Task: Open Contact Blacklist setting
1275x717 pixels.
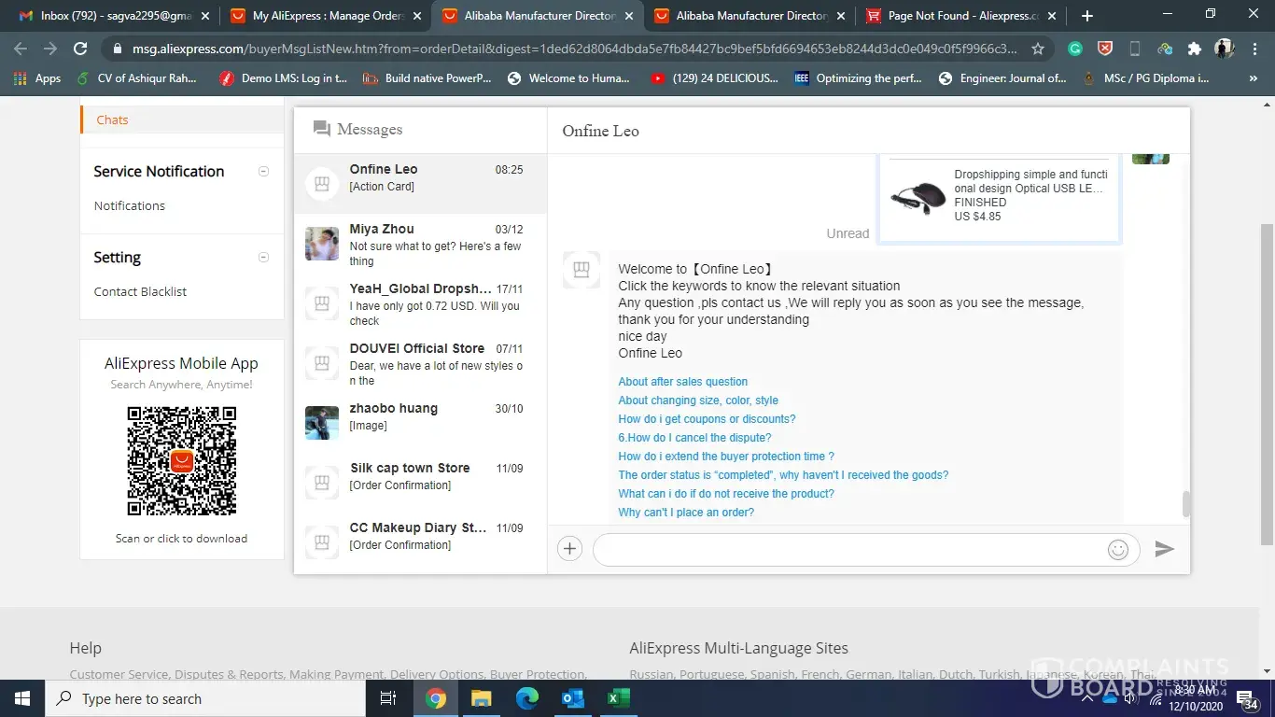Action: (x=140, y=291)
